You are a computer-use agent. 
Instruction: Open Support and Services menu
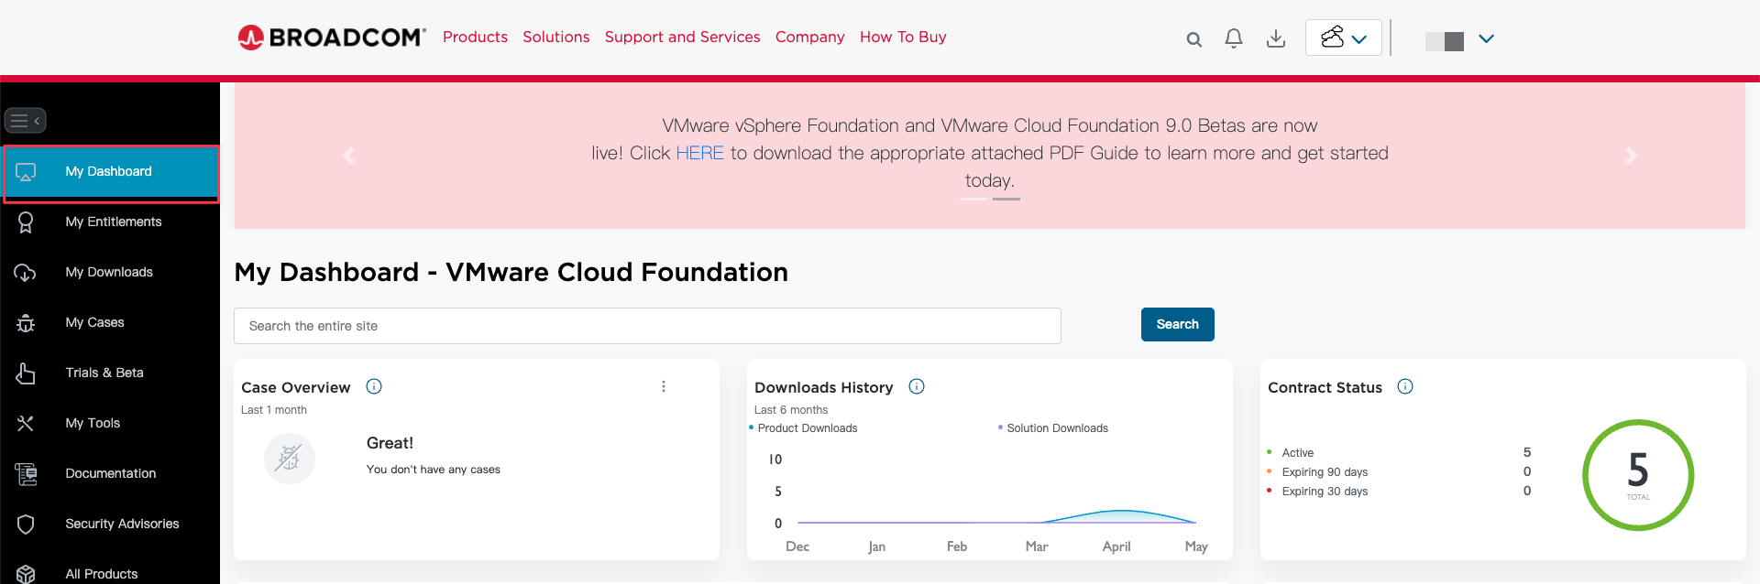(x=682, y=37)
